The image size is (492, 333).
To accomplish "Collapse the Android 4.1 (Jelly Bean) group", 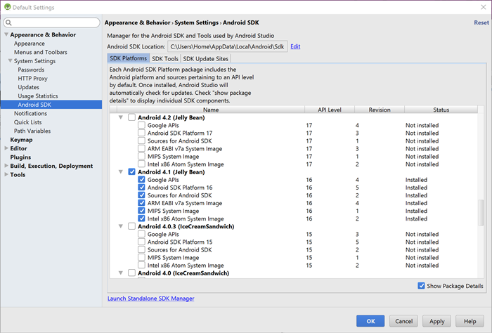I will [120, 172].
